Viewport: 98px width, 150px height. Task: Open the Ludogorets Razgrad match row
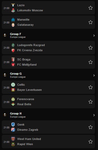pos(48,48)
